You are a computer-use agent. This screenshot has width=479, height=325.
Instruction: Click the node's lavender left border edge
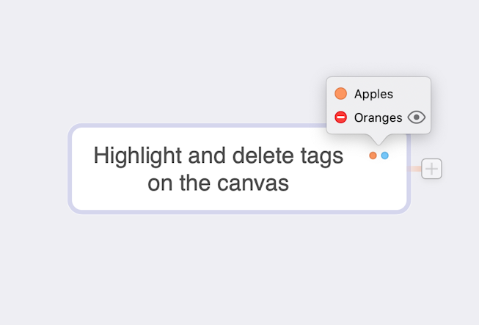pyautogui.click(x=70, y=169)
